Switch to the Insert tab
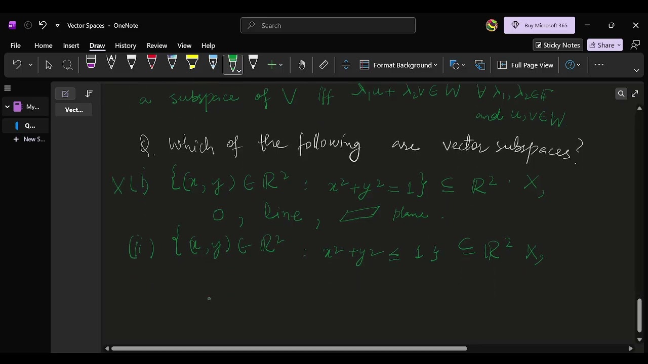Screen dimensions: 648x364 (71, 45)
